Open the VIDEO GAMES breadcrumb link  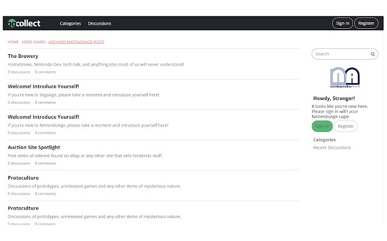click(x=33, y=42)
